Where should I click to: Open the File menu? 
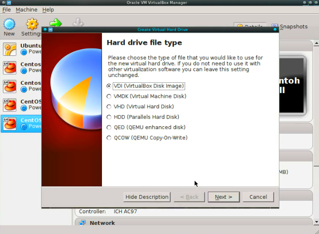point(6,10)
